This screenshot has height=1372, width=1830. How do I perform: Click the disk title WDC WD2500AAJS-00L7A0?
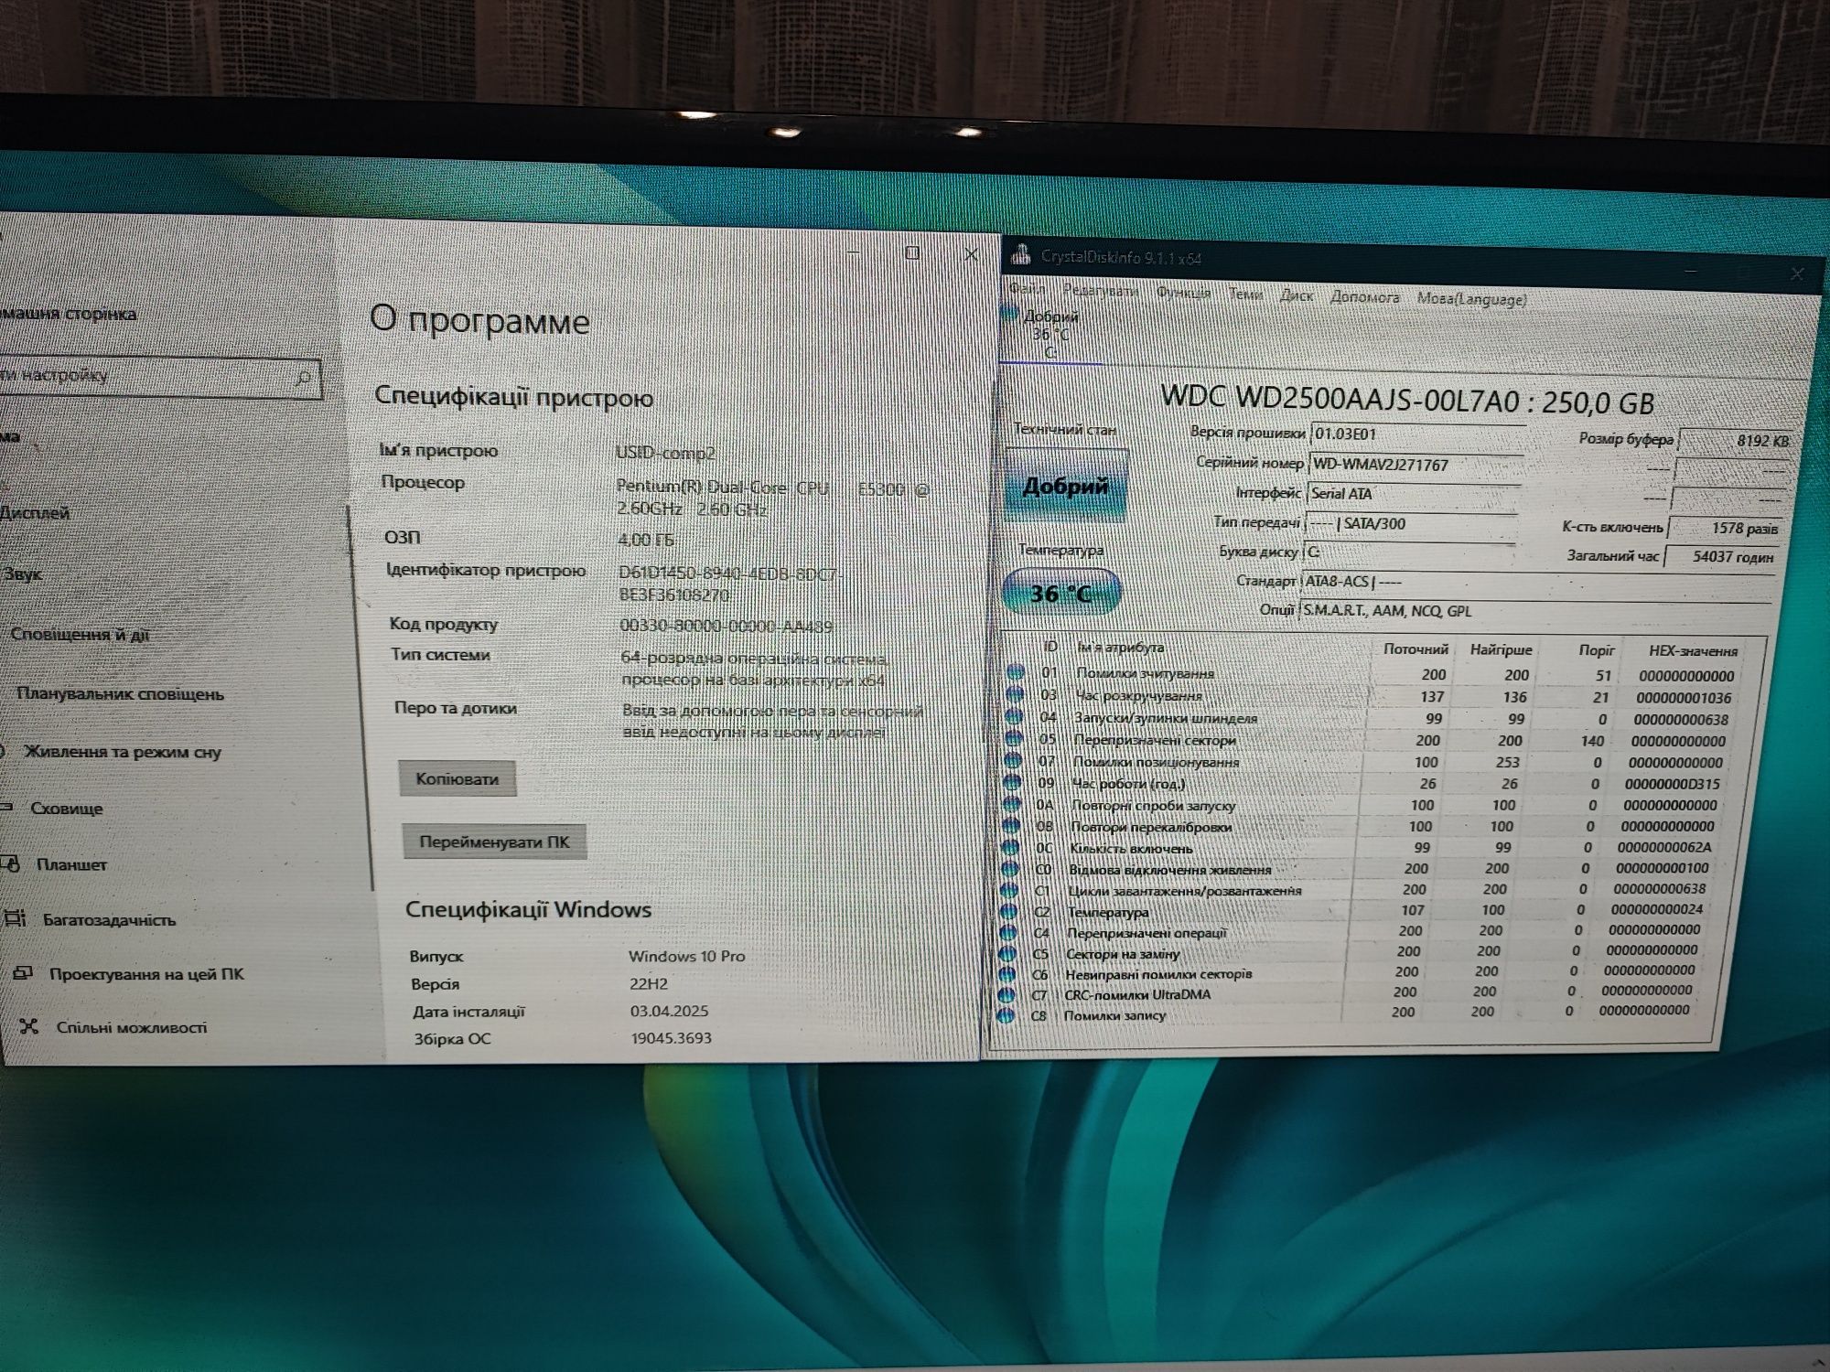pos(1340,399)
